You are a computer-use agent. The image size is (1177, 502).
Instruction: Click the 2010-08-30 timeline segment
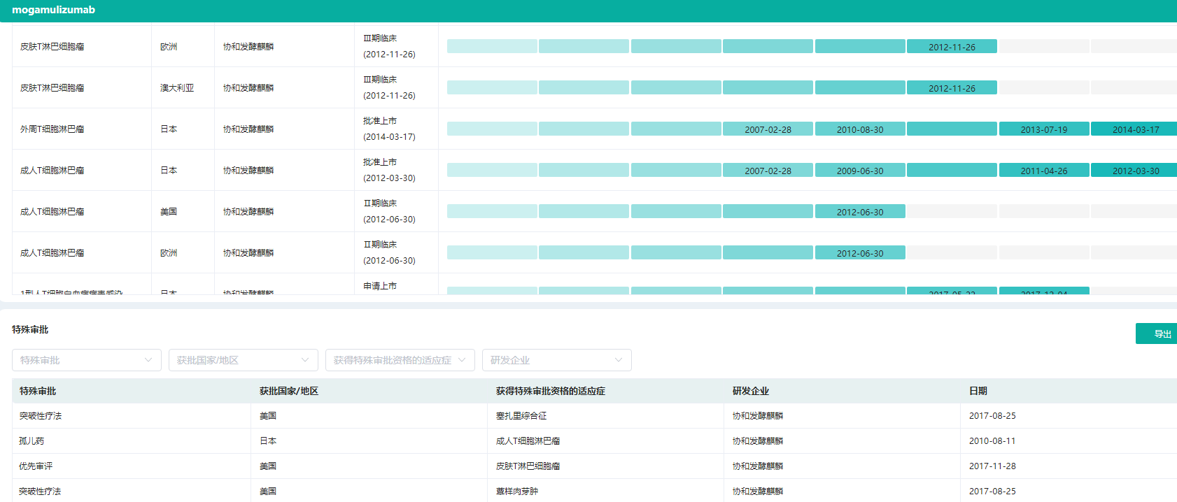pos(859,129)
